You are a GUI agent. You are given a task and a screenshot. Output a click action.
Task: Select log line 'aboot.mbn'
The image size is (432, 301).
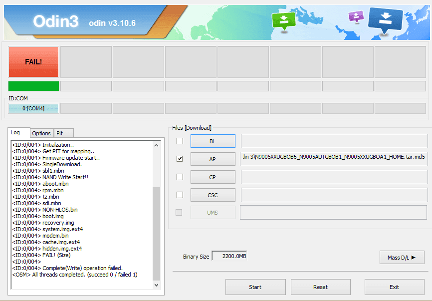(40, 184)
